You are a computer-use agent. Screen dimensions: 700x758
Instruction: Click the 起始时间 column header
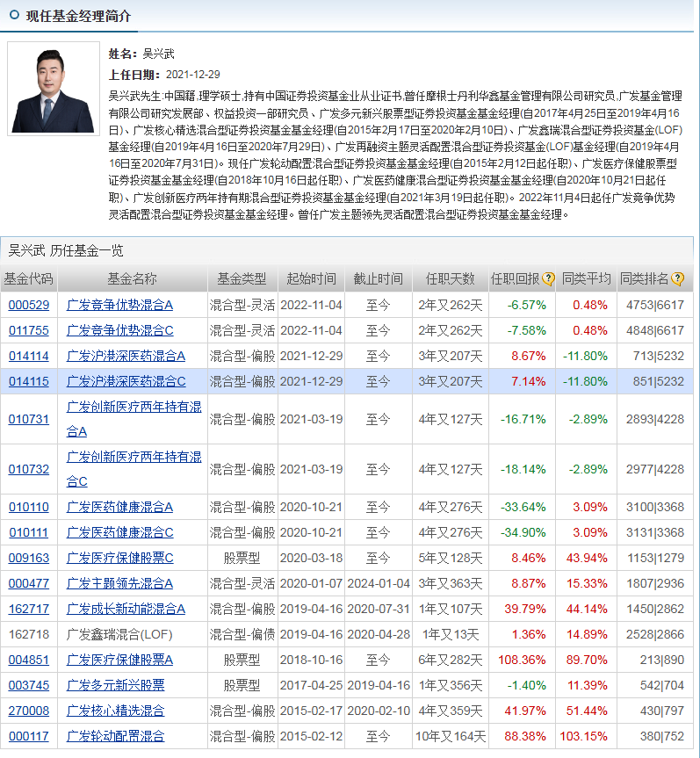click(x=311, y=279)
